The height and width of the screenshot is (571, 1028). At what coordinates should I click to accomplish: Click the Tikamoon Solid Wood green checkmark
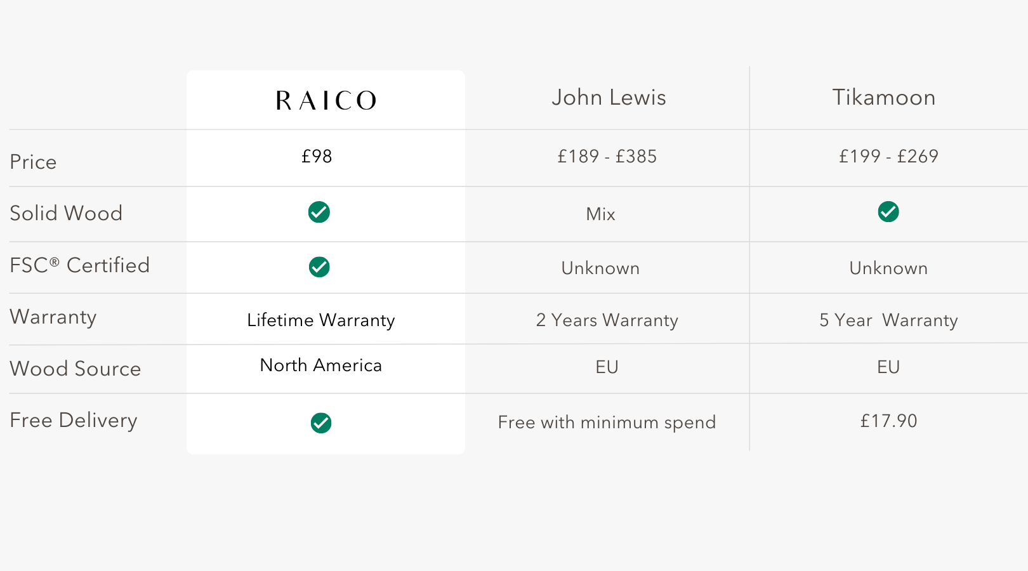[888, 211]
